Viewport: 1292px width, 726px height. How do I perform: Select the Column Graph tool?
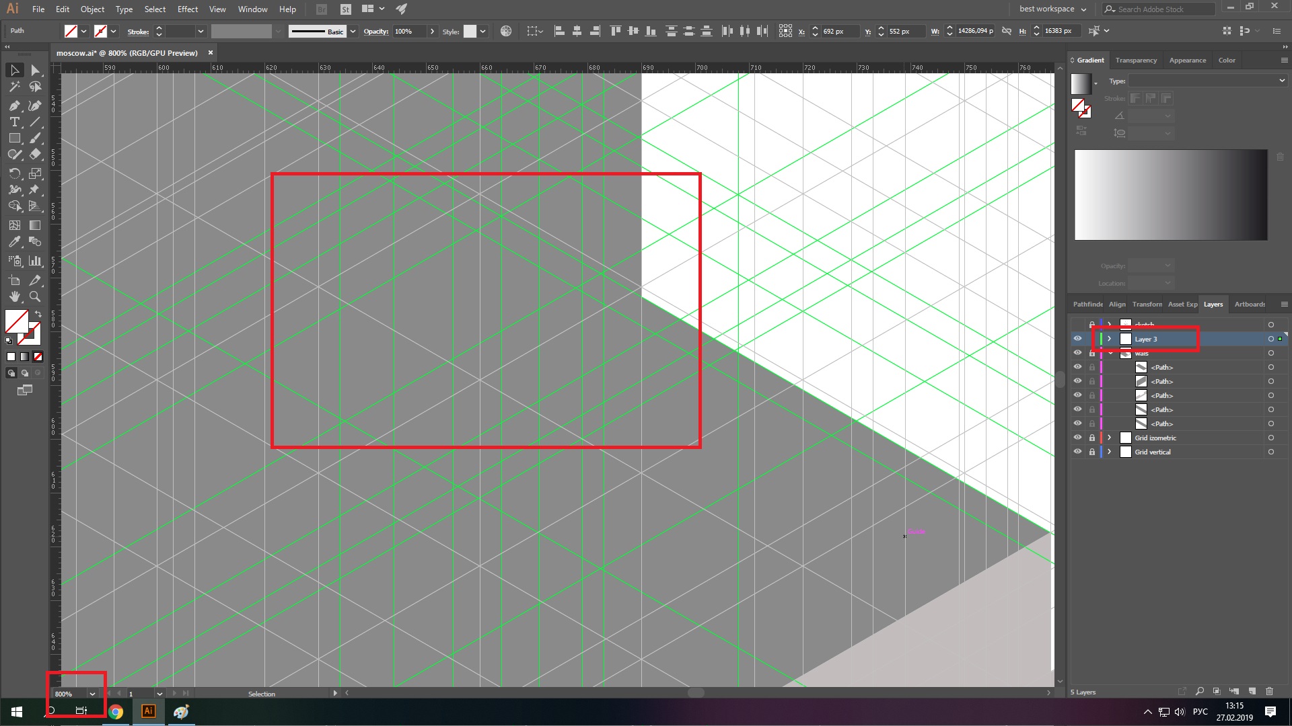tap(36, 261)
